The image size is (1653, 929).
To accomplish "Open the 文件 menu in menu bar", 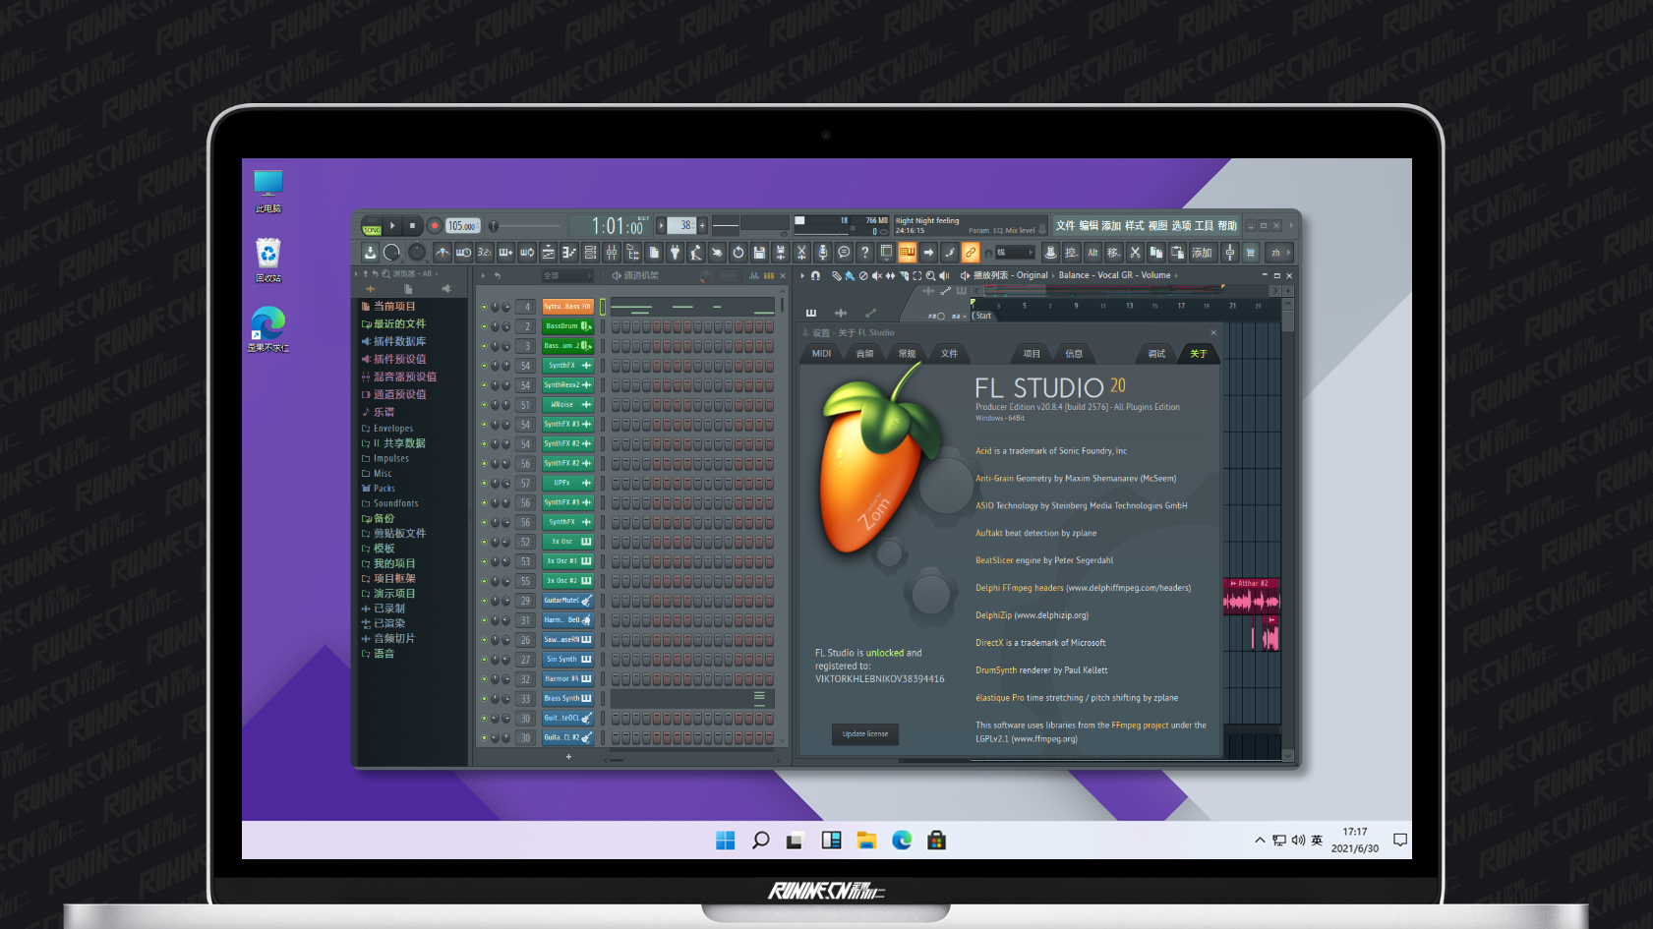I will tap(1065, 225).
